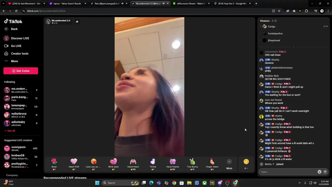
Task: Send the chat message with the arrow button
Action: click(325, 172)
